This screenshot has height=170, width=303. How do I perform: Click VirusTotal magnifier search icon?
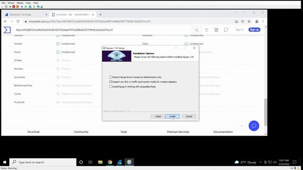pos(196,30)
